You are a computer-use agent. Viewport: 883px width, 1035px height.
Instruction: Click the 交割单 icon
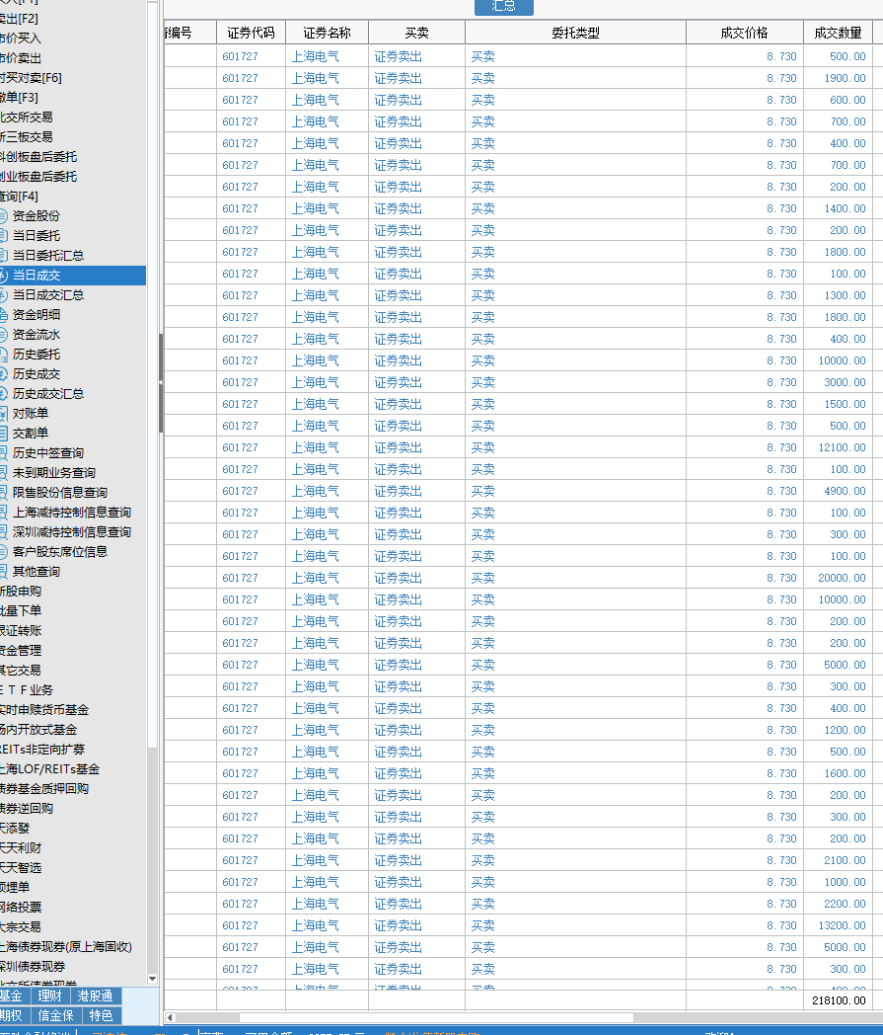tap(3, 434)
